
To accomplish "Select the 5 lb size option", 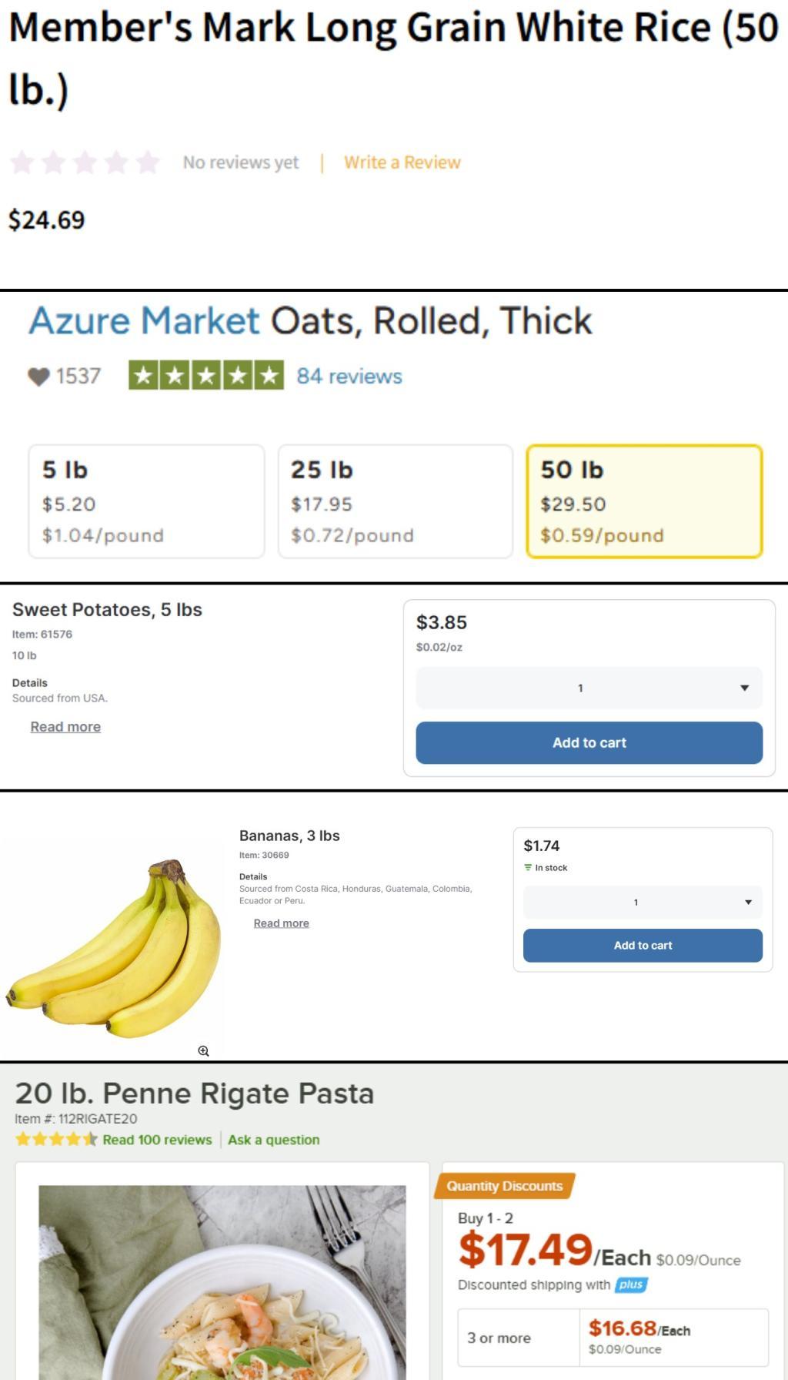I will pos(146,501).
